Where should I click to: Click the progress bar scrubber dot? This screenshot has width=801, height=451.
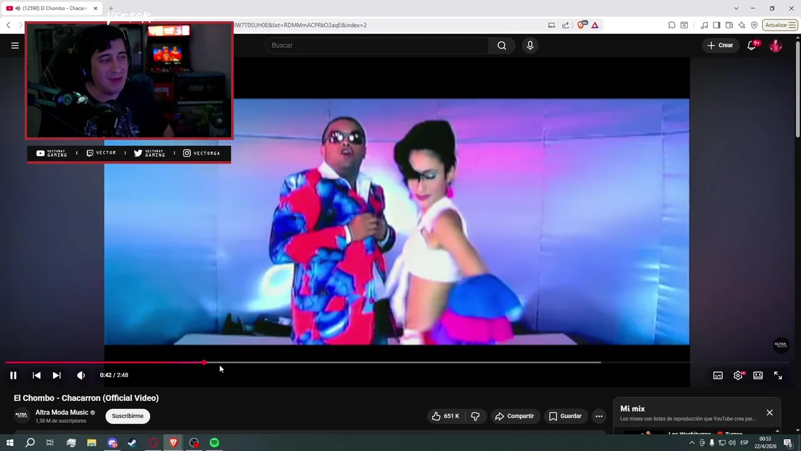(x=204, y=363)
